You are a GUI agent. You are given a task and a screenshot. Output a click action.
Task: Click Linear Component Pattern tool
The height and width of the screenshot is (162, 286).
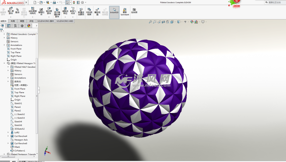tap(33, 11)
